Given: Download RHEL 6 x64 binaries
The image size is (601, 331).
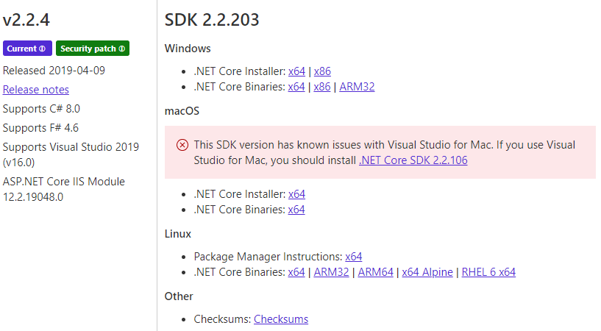Looking at the screenshot, I should coord(488,272).
